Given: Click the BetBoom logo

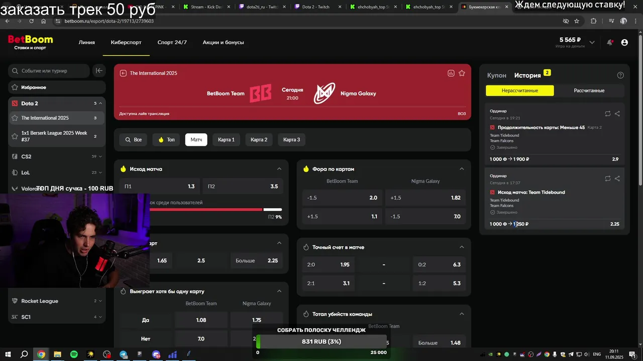Looking at the screenshot, I should click(x=30, y=42).
